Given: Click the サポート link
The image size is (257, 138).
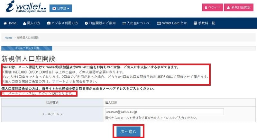Looking at the screenshot, I should coord(59,82).
